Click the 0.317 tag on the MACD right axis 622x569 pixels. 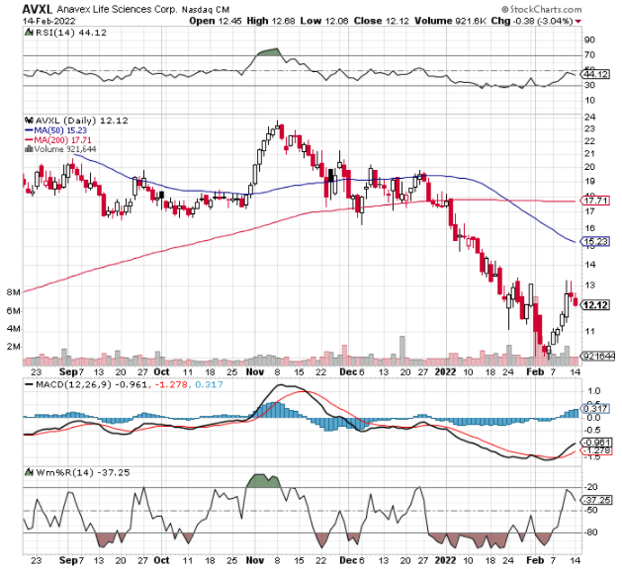coord(596,409)
